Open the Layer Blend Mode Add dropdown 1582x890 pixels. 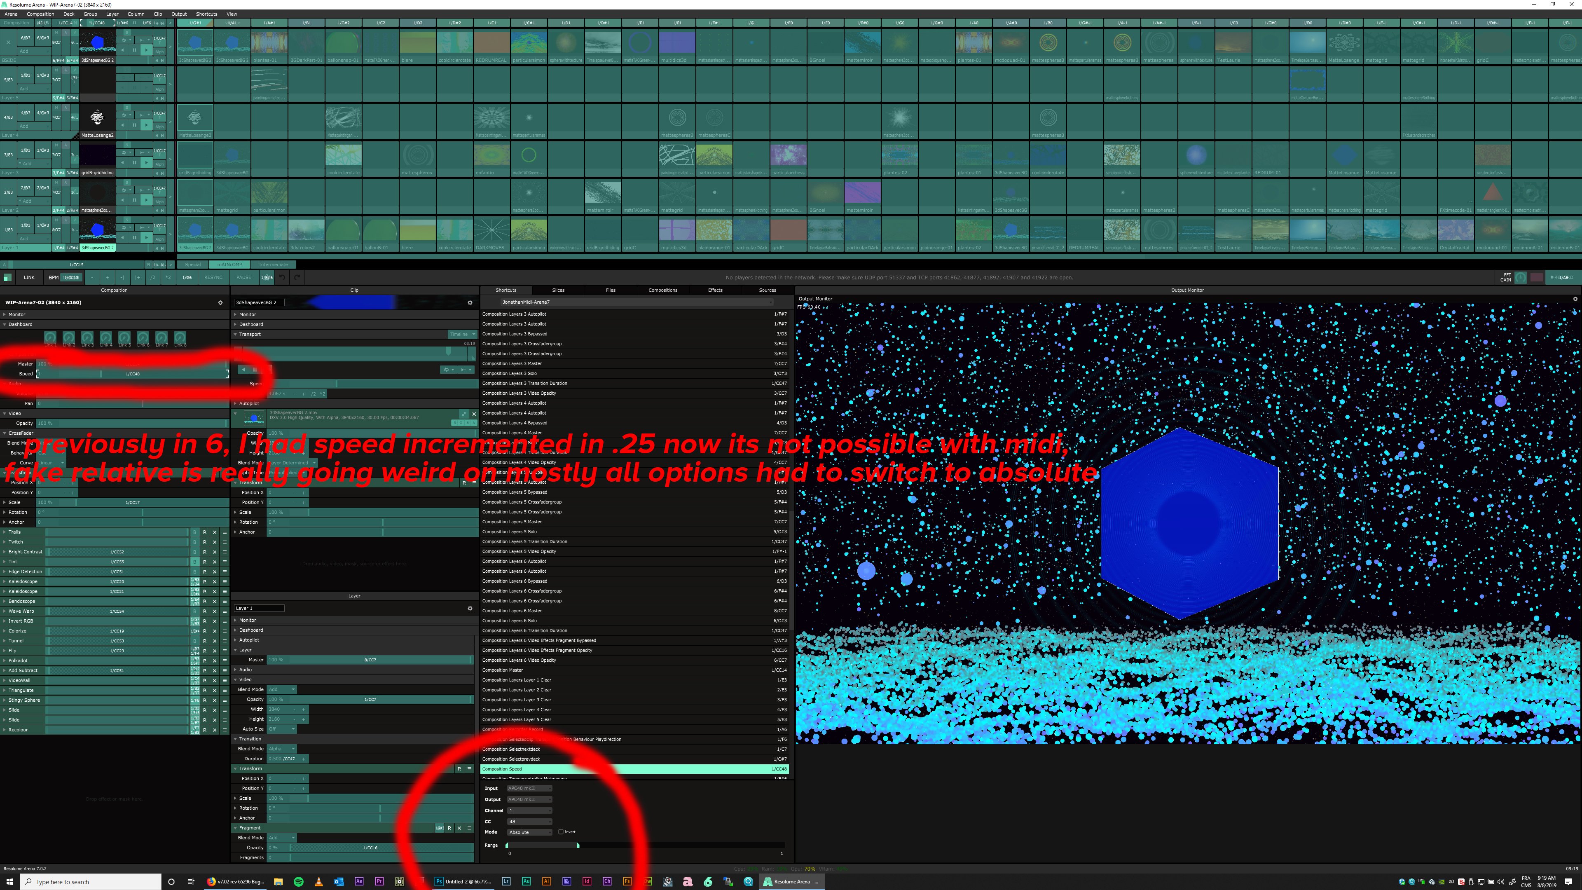pyautogui.click(x=282, y=689)
